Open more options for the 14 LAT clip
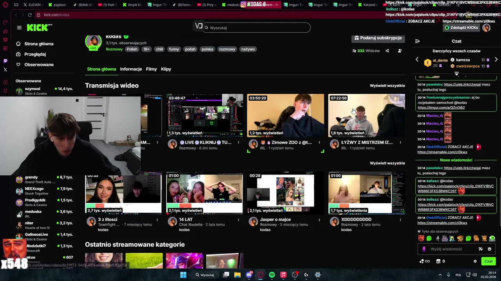Screen dimensions: 501x281 coord(238,220)
